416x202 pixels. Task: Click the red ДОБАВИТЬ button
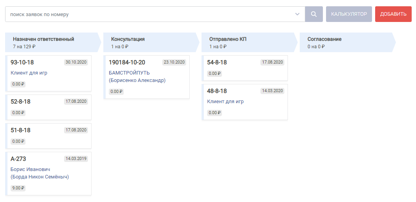coord(393,14)
